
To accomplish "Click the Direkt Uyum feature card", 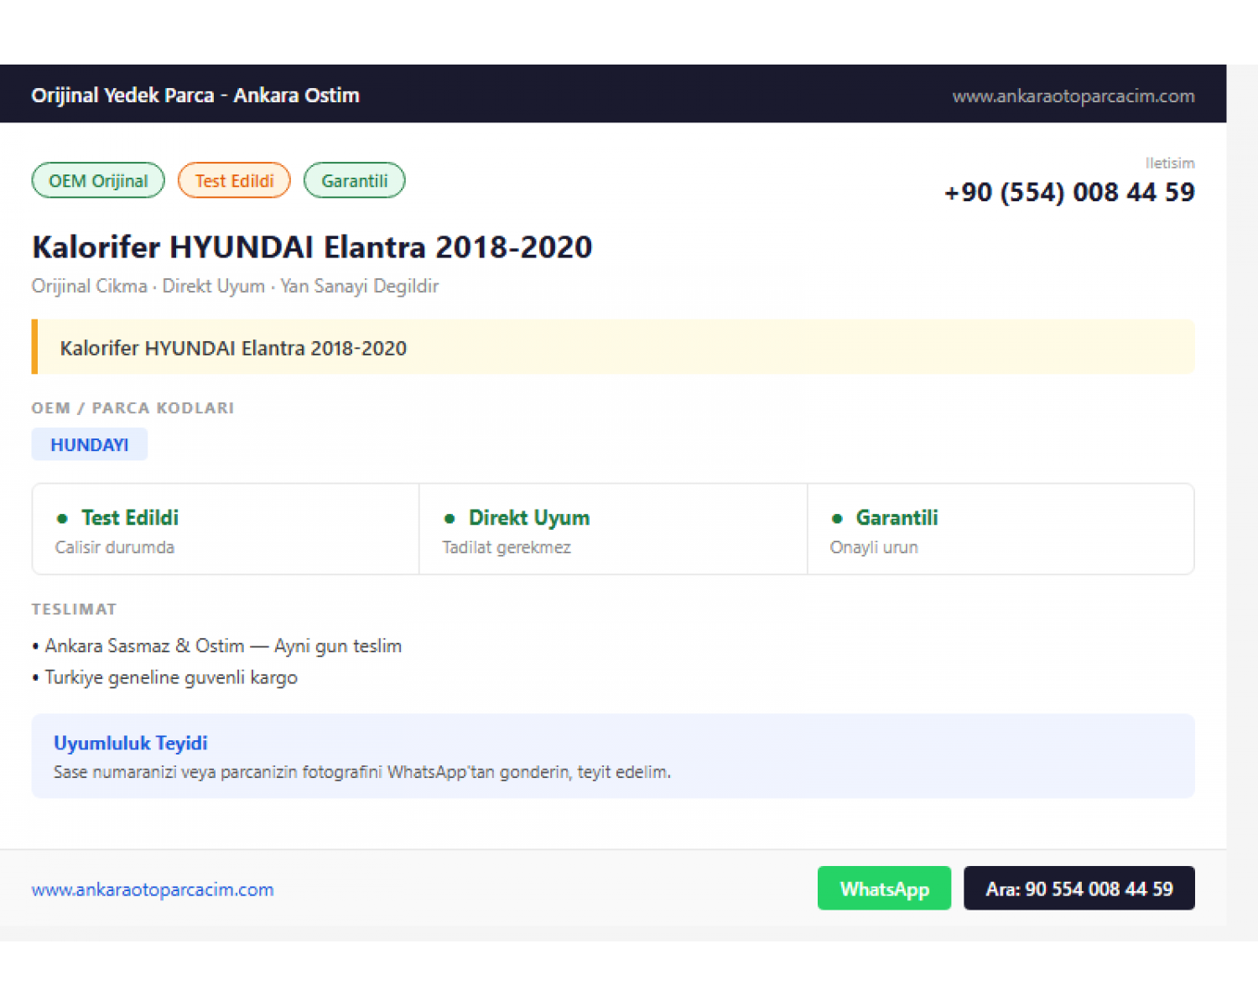I will [613, 529].
